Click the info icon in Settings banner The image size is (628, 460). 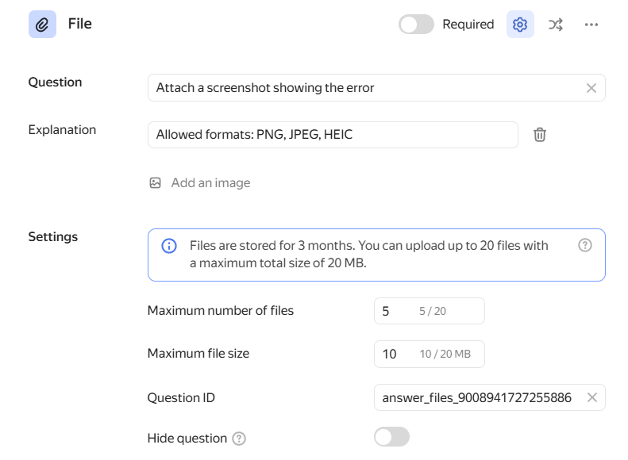(169, 246)
